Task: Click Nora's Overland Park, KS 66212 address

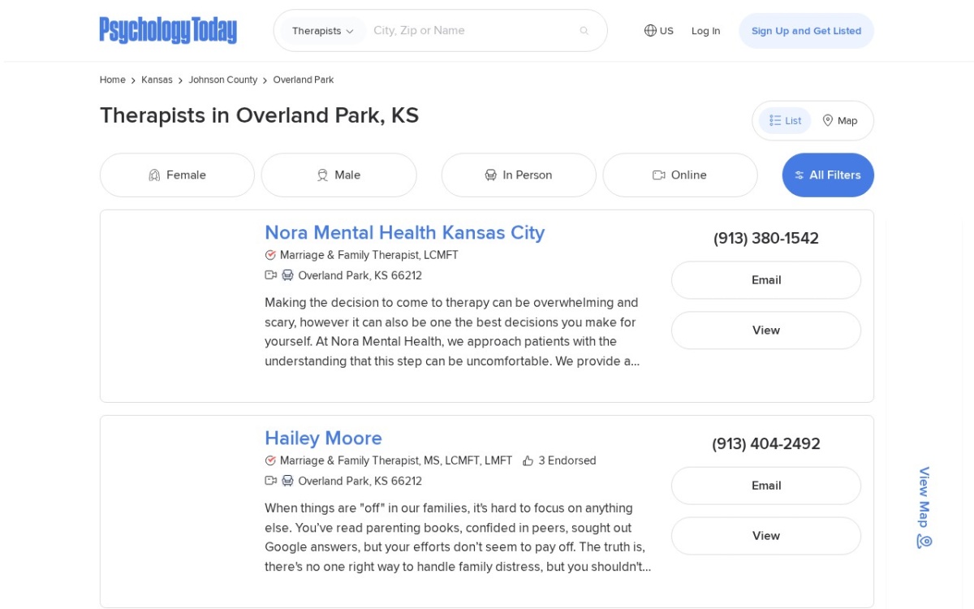Action: [360, 275]
